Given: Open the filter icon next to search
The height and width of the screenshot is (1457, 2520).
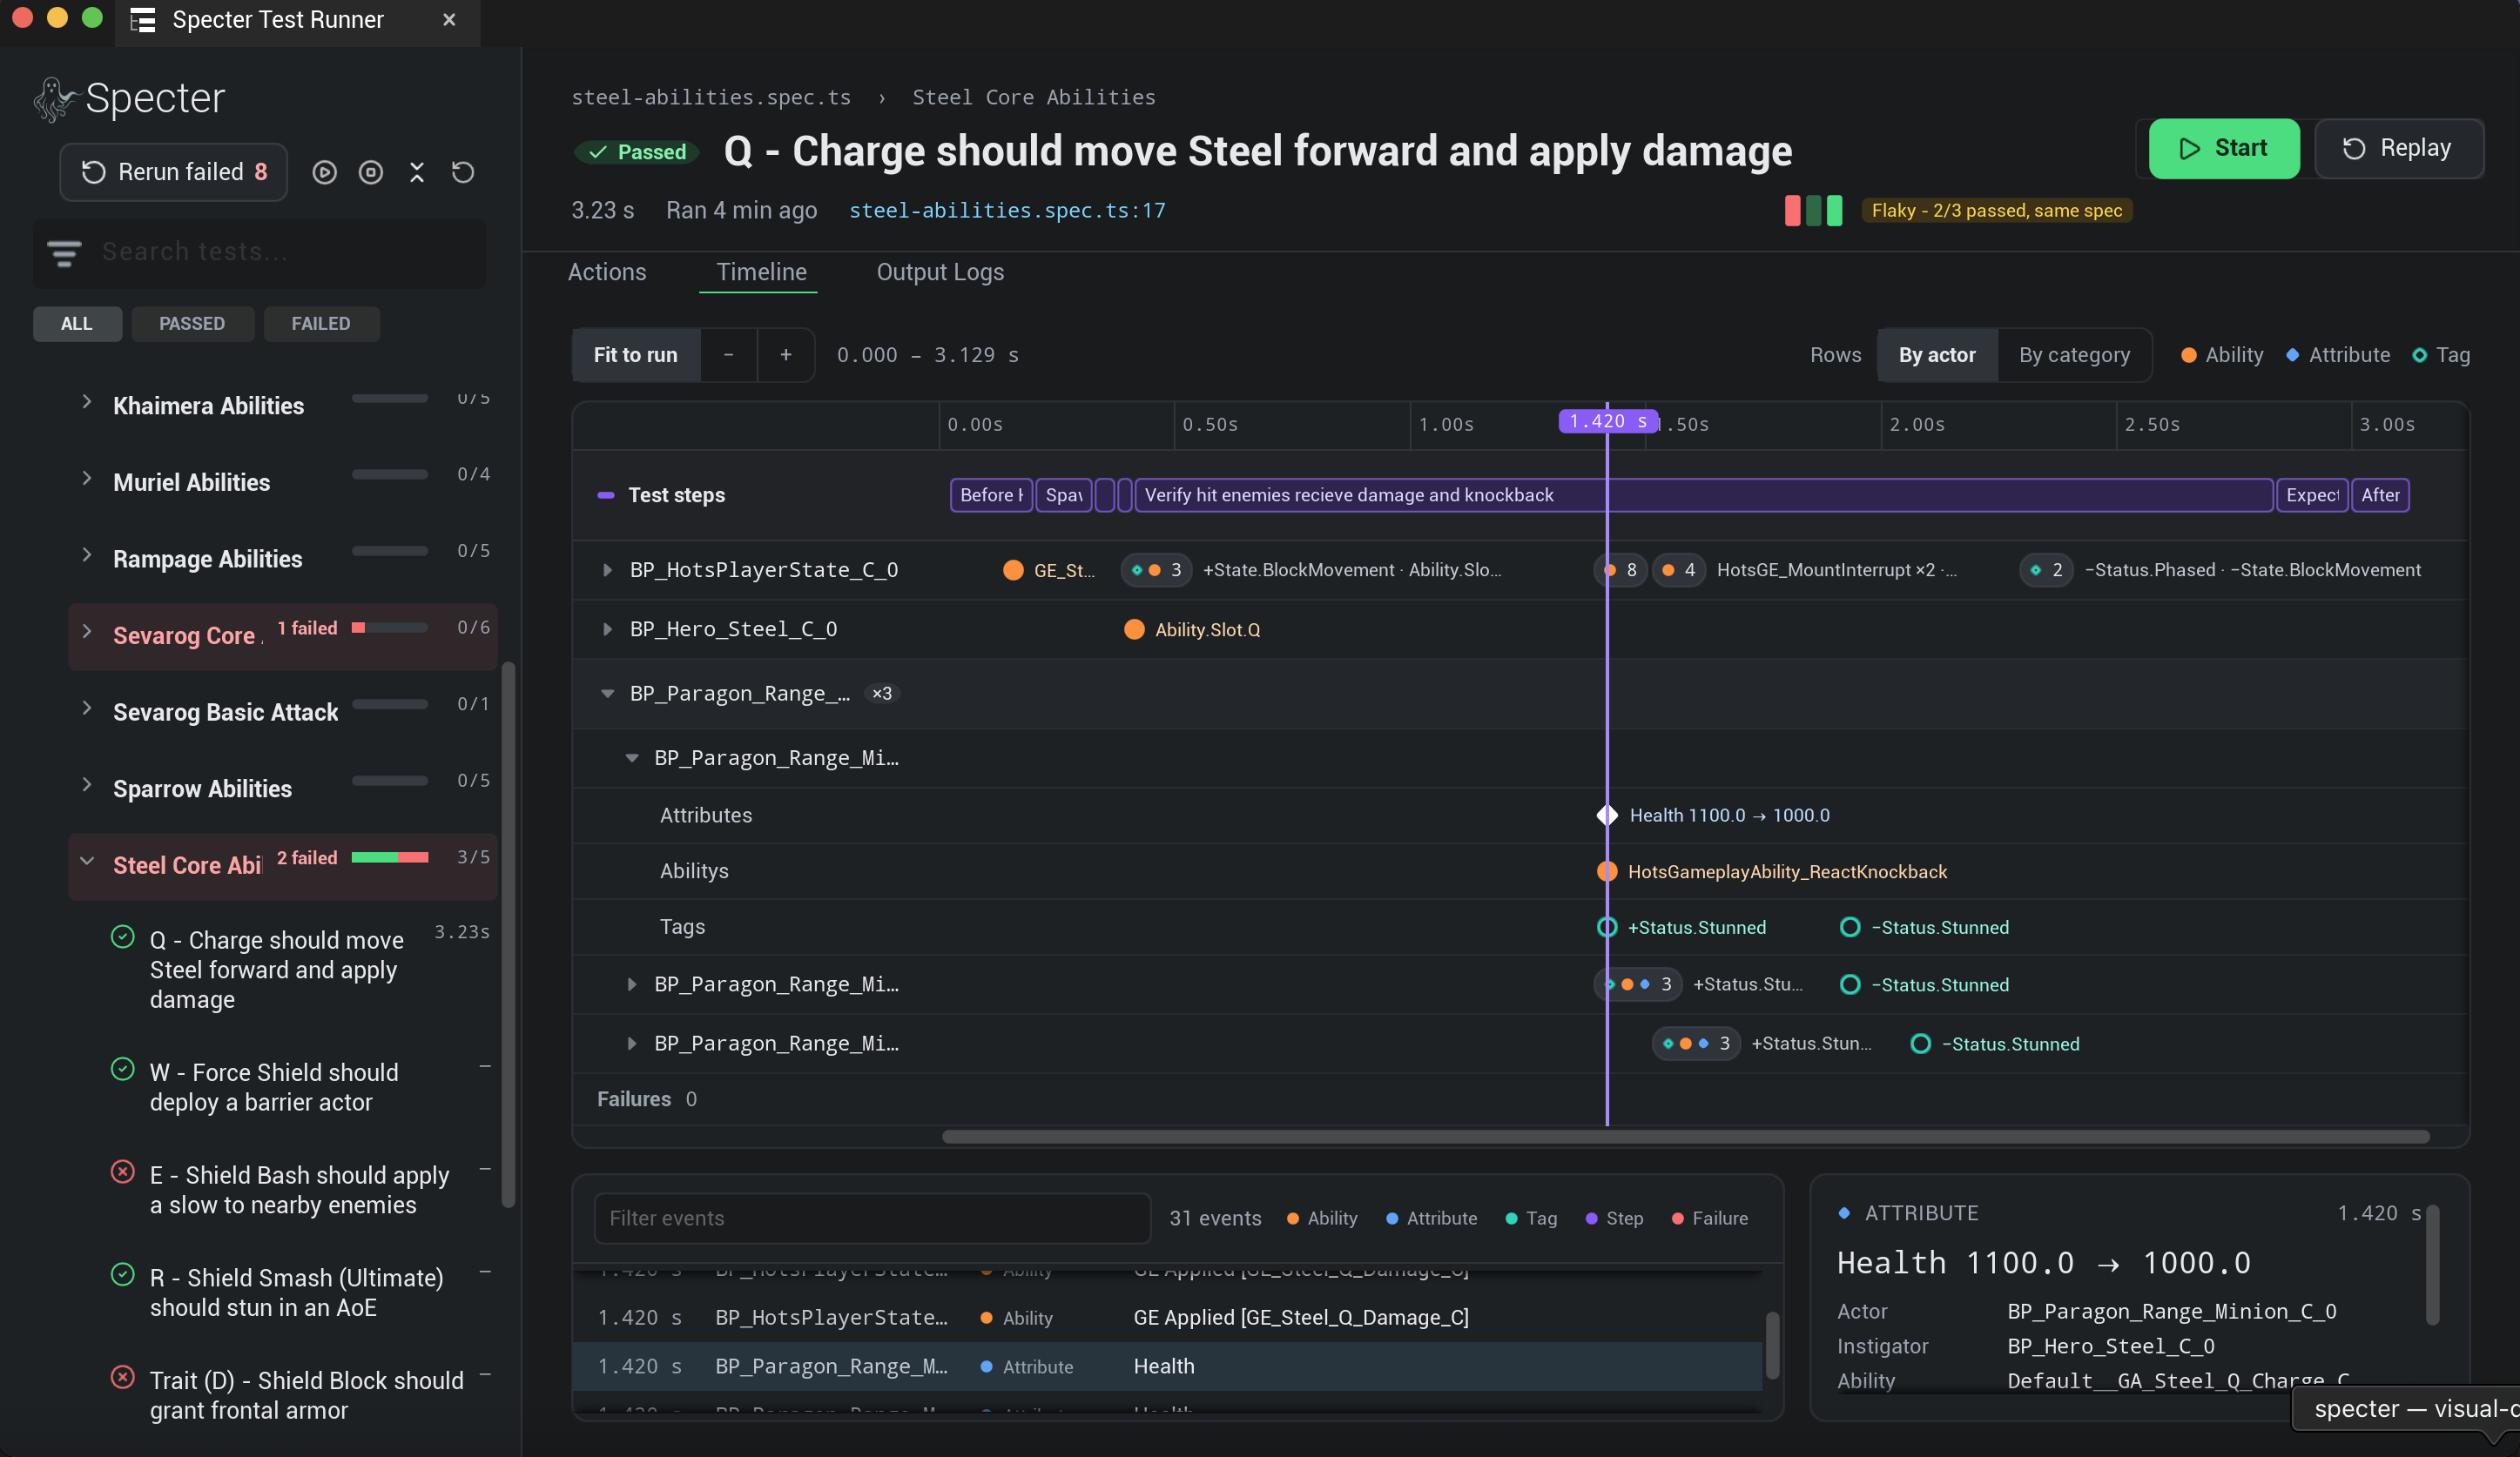Looking at the screenshot, I should coord(64,252).
